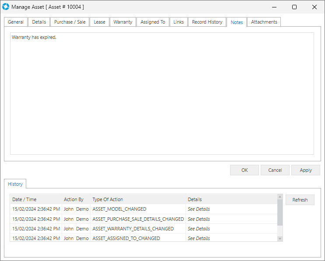This screenshot has height=261, width=325.
Task: Select the Lease tab
Action: (99, 22)
